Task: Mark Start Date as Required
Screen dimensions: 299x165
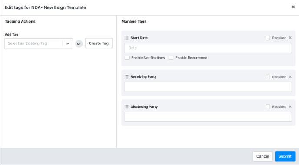Action: [268, 38]
